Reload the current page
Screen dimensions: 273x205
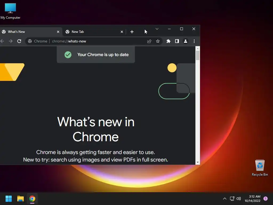(x=19, y=41)
